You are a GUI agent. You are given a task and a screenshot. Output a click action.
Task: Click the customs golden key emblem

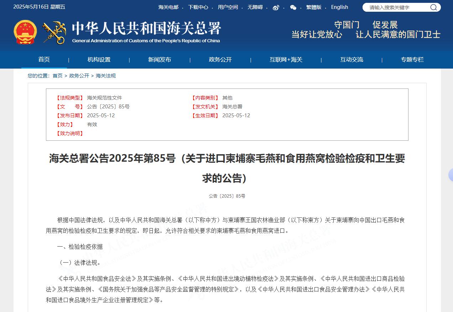pyautogui.click(x=54, y=33)
